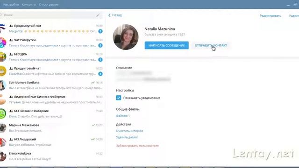Open Natalia Mazunina's profile photo
This screenshot has width=299, height=168.
click(126, 37)
